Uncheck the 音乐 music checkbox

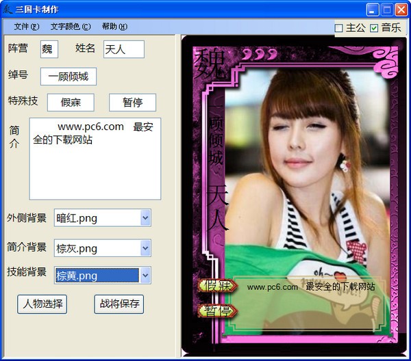(374, 28)
